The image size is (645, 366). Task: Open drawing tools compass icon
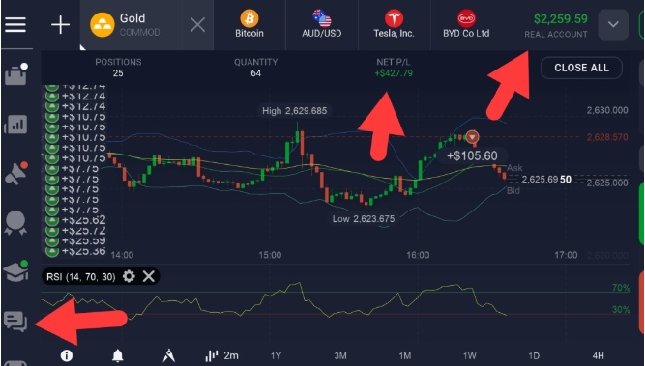[x=168, y=355]
